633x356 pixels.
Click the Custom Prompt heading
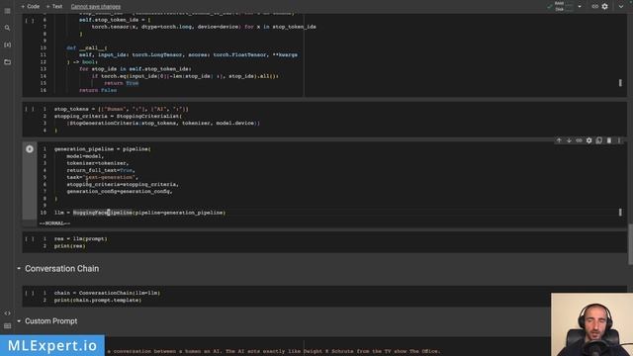click(x=50, y=320)
